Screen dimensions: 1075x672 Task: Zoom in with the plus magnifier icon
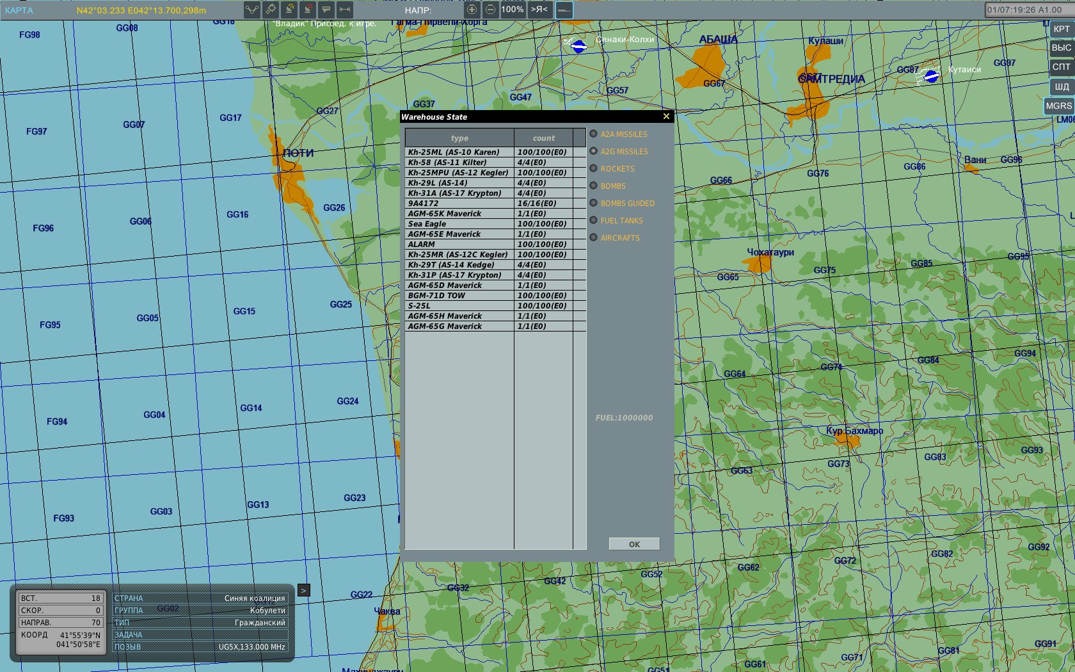pos(472,10)
